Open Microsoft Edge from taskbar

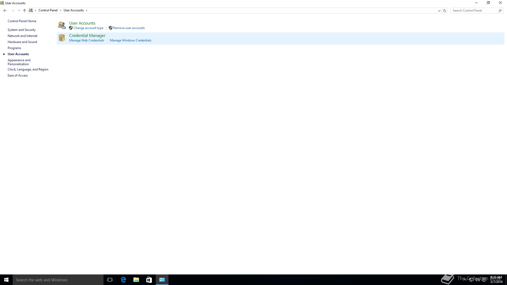(123, 280)
